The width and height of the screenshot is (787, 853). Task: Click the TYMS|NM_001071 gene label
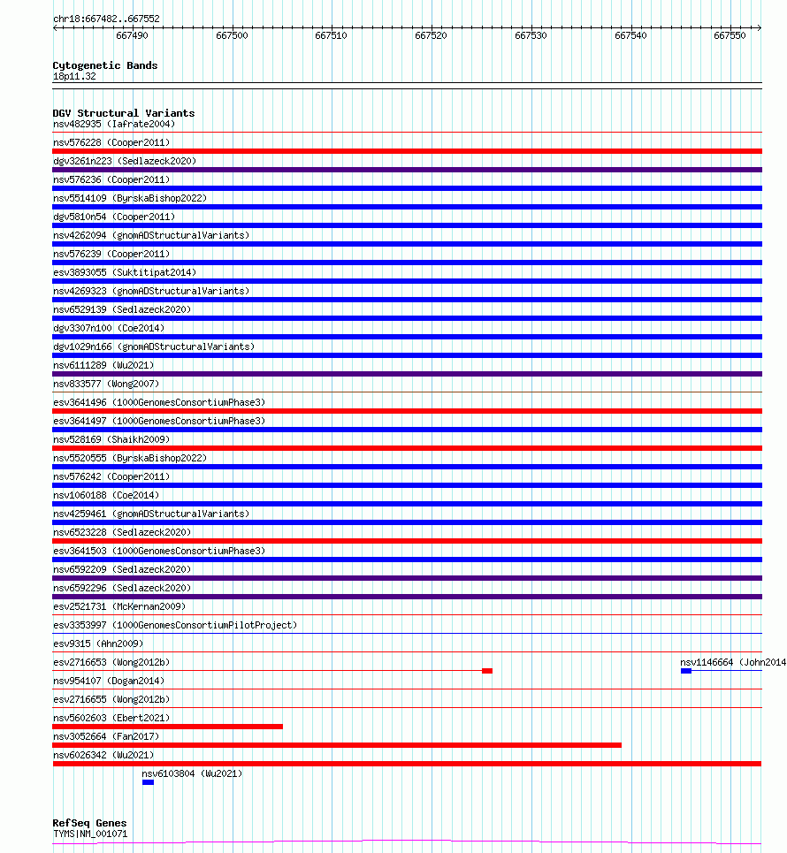[x=90, y=834]
